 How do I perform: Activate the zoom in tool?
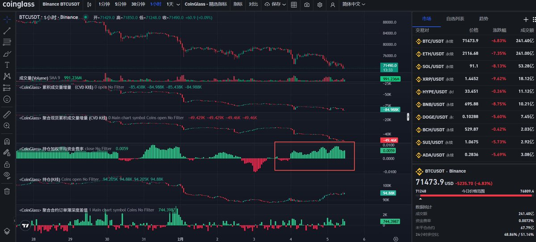click(x=7, y=126)
